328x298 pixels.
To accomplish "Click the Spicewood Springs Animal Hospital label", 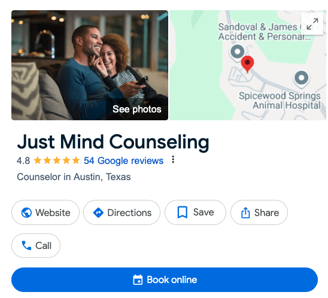I will click(x=280, y=101).
